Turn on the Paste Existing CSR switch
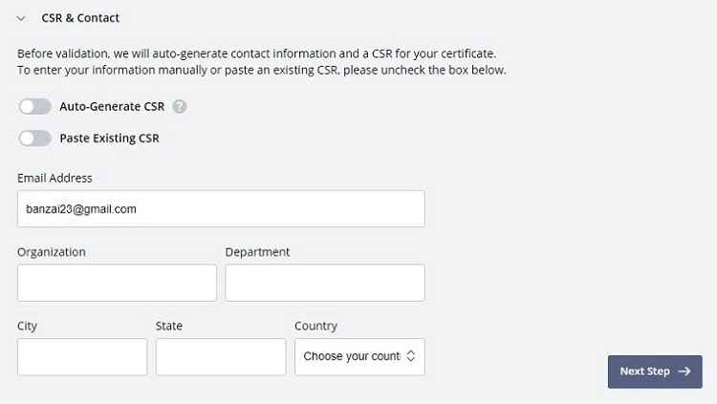This screenshot has width=717, height=404. tap(34, 138)
